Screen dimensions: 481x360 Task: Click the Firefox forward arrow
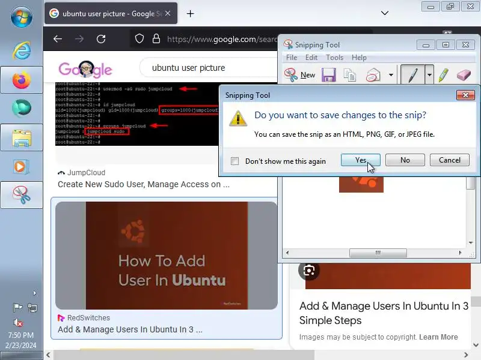[x=79, y=39]
